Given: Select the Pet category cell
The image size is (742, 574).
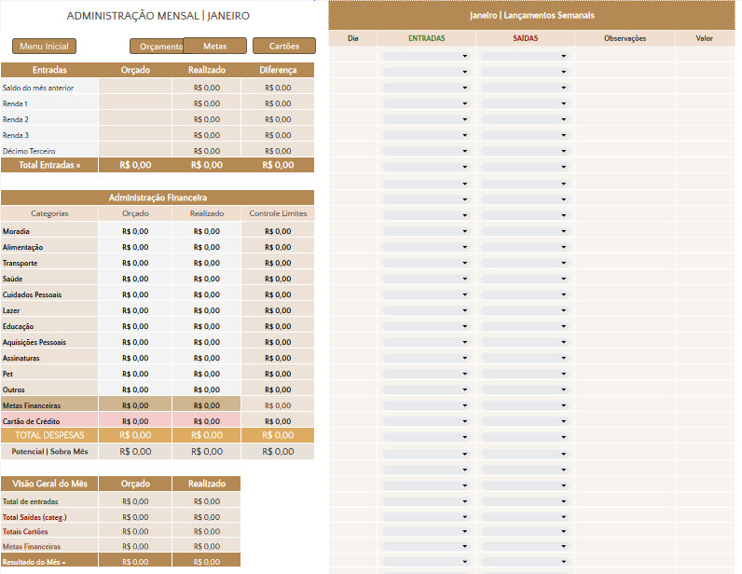Looking at the screenshot, I should [49, 373].
